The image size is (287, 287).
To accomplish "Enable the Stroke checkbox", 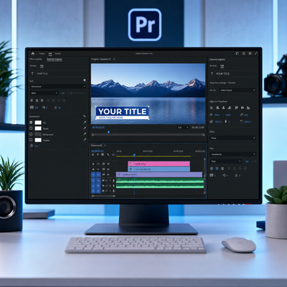I will pyautogui.click(x=31, y=128).
